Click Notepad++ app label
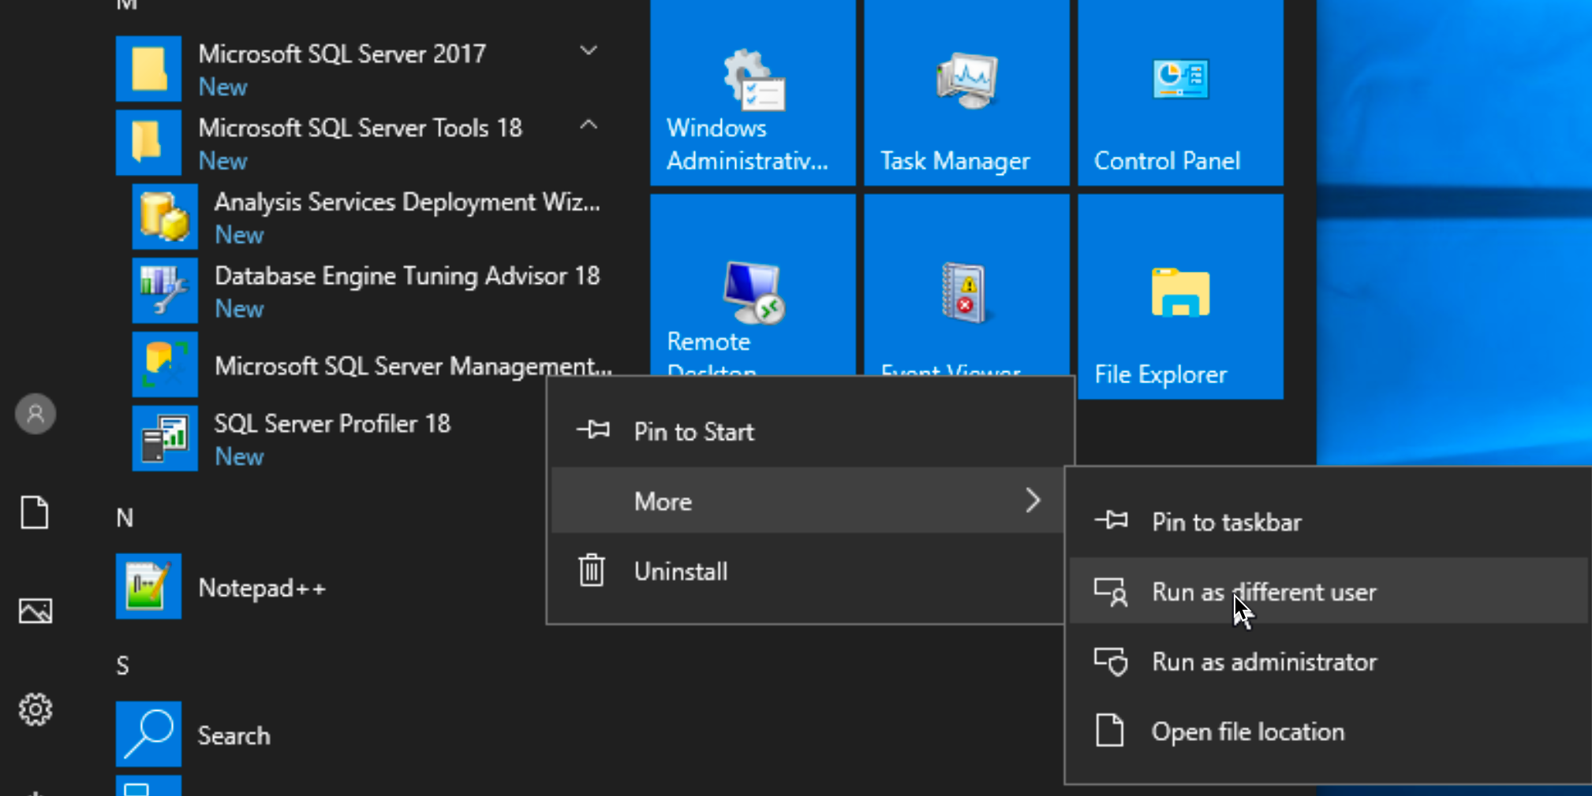The height and width of the screenshot is (796, 1592). [x=262, y=588]
